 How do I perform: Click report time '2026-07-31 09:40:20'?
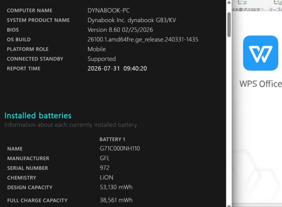coord(117,69)
